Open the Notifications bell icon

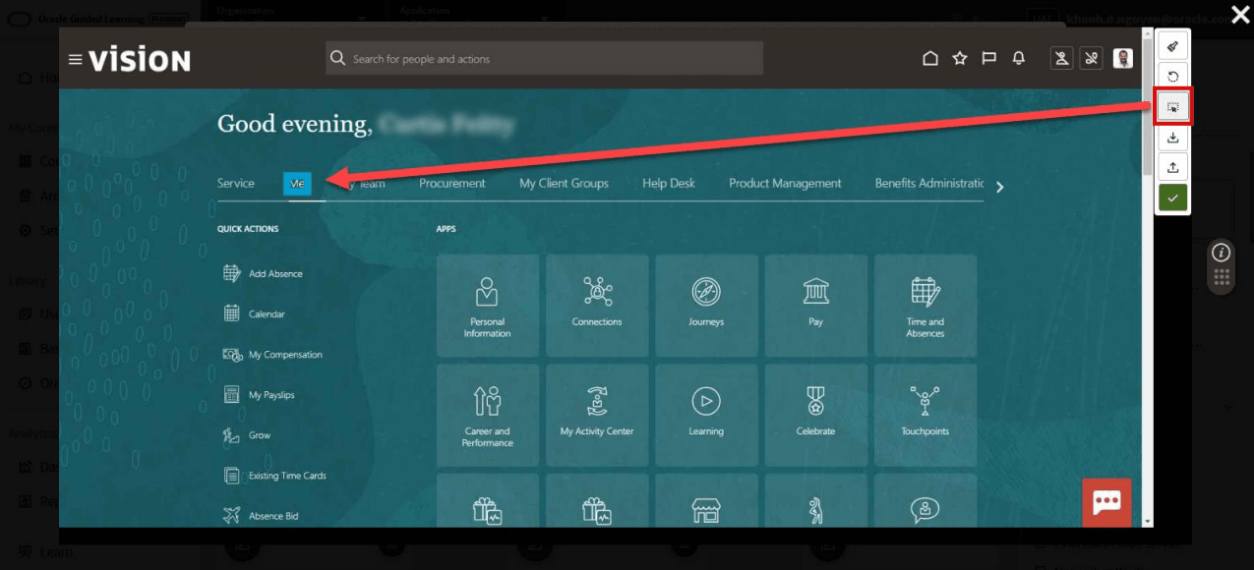tap(1019, 59)
